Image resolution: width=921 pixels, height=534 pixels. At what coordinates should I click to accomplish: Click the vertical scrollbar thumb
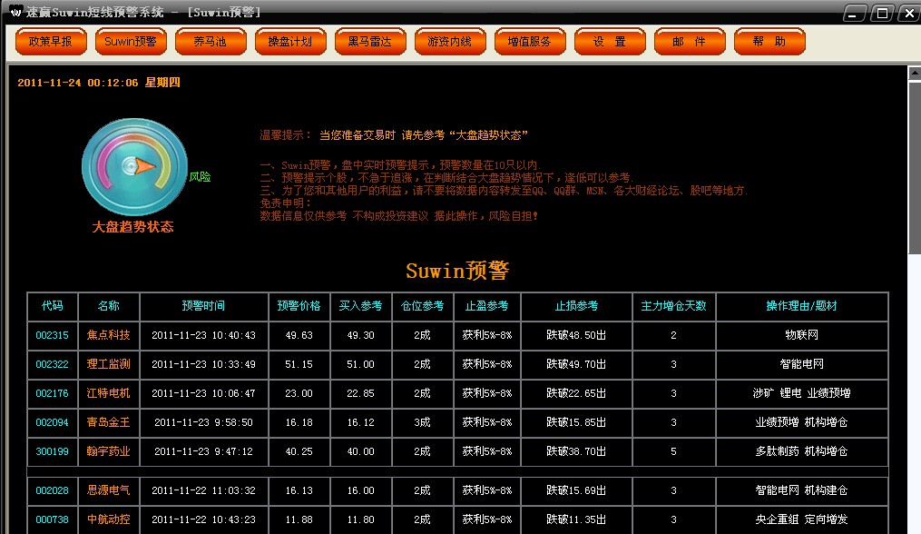coord(914,163)
